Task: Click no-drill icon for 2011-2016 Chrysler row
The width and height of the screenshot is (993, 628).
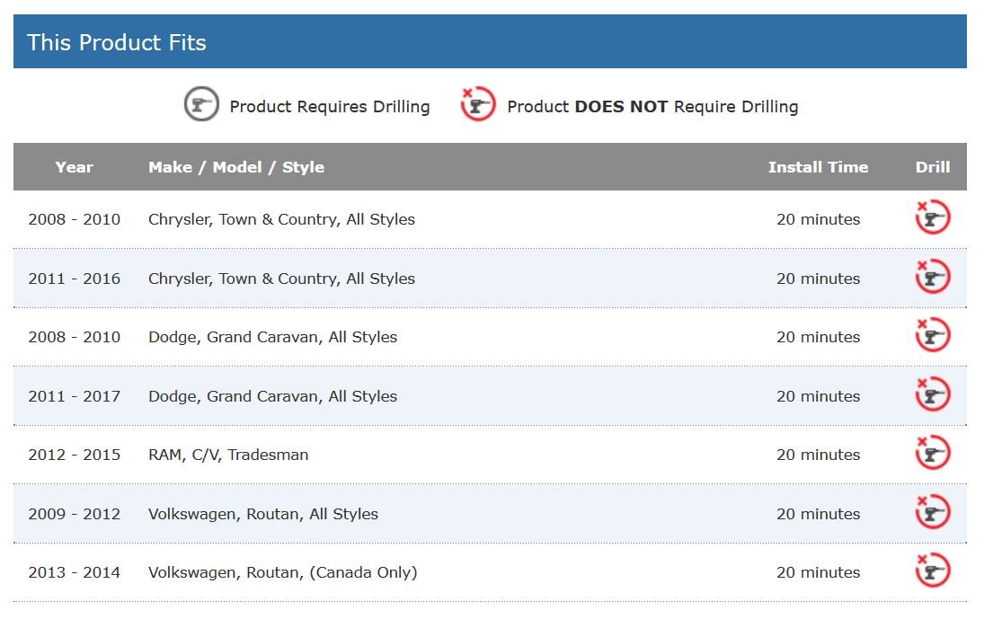Action: point(933,277)
